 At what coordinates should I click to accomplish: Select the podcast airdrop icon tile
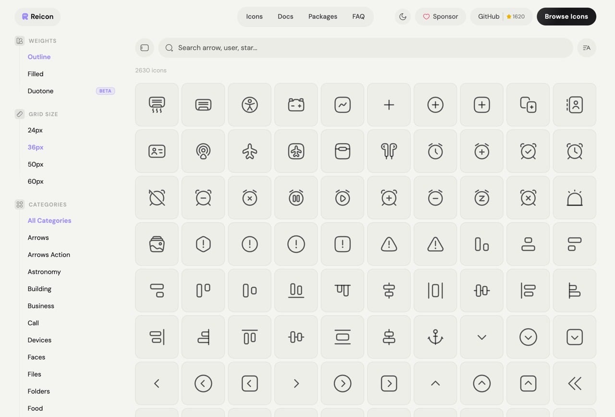(203, 151)
